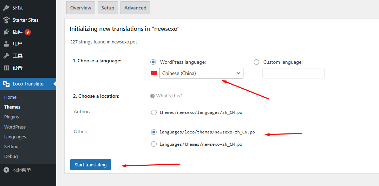Open the Chinese (China) language dropdown
Screen dimensions: 379x186
coord(201,73)
